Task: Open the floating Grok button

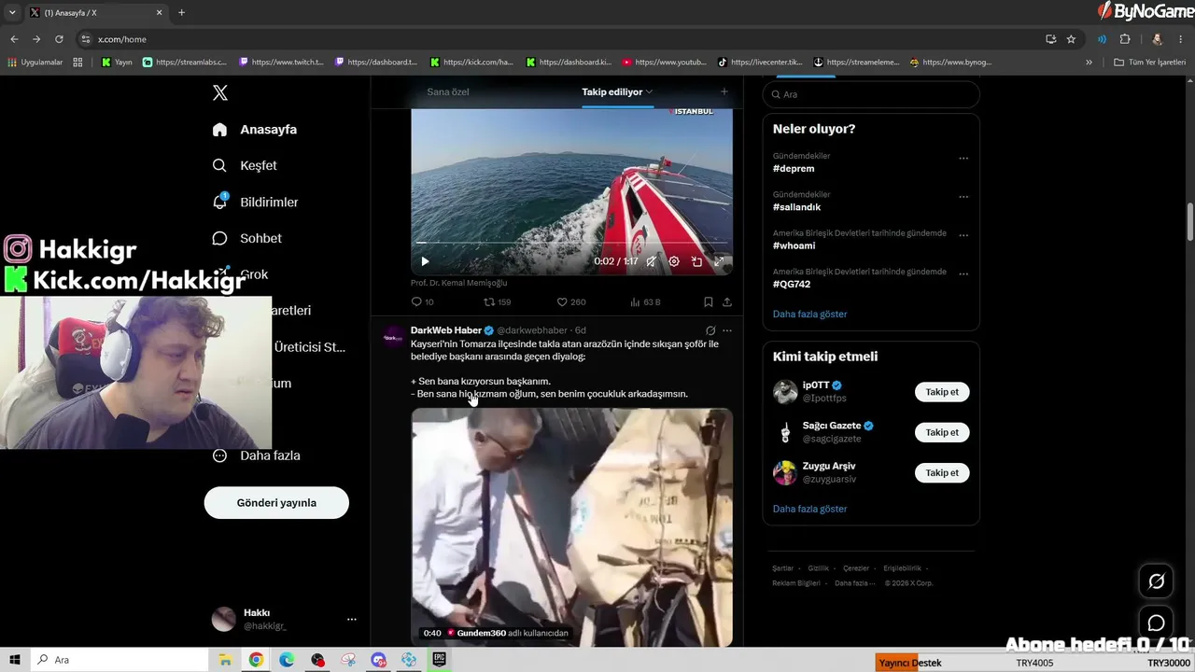Action: pyautogui.click(x=1156, y=581)
